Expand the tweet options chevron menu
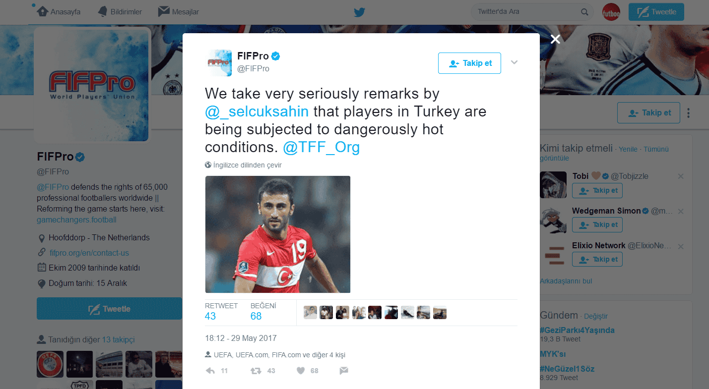The image size is (709, 389). click(514, 62)
